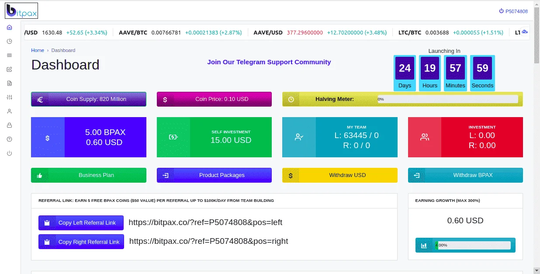This screenshot has width=540, height=274.
Task: Click the bar chart icon under Earning Growth
Action: 424,245
